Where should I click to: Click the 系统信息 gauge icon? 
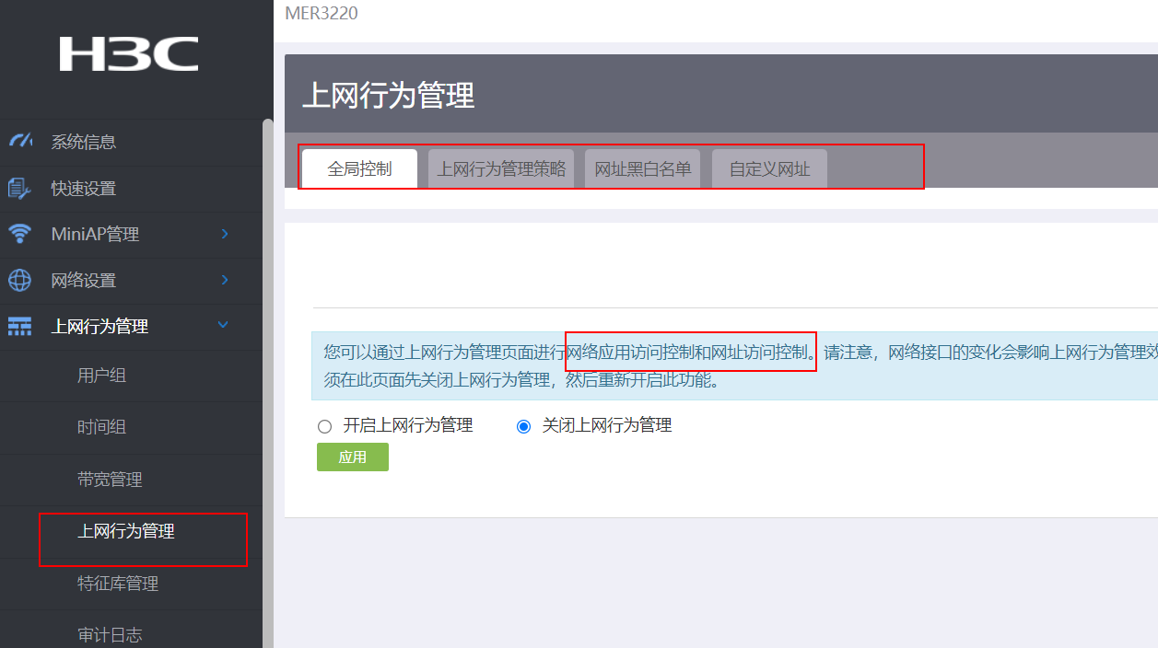point(20,141)
